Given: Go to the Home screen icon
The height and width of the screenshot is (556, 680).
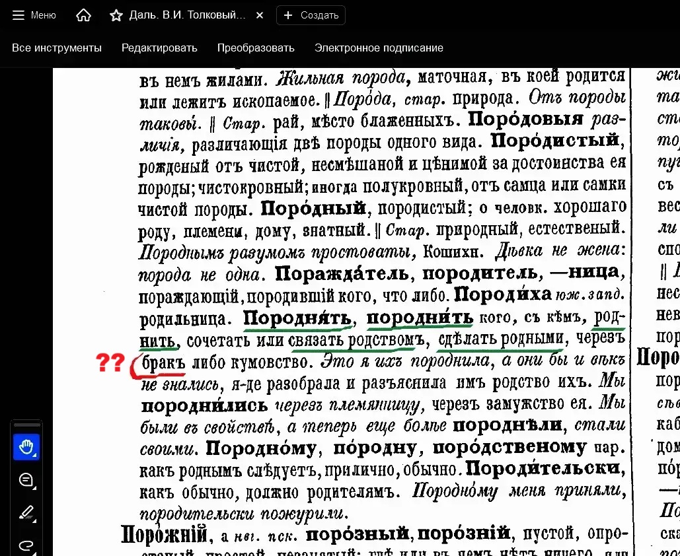Looking at the screenshot, I should pos(83,15).
